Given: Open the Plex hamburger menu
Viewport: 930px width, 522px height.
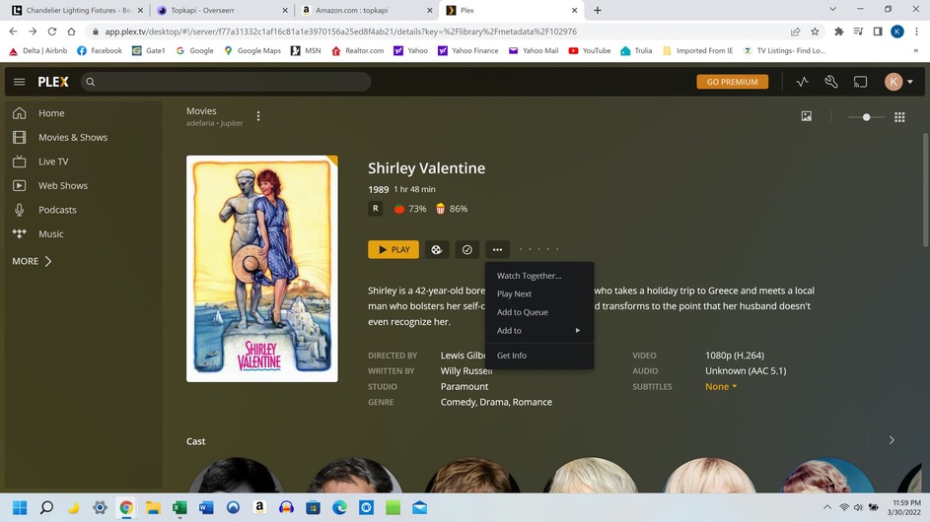Looking at the screenshot, I should click(x=19, y=82).
